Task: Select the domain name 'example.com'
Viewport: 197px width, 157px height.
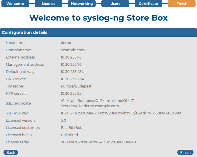Action: coord(73,50)
